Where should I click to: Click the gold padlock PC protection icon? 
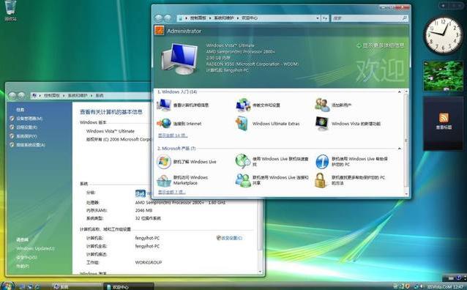(x=321, y=180)
